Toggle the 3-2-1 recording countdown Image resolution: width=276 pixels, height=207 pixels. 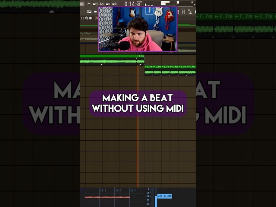[x=102, y=4]
